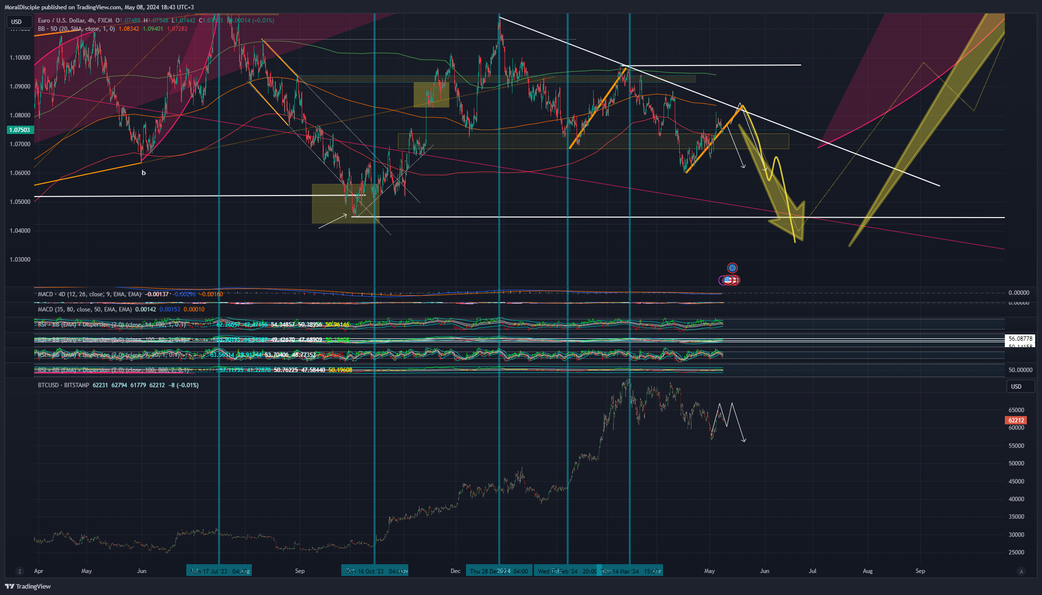Select the Thu 28 Dec date marker
The image size is (1042, 595).
click(499, 571)
